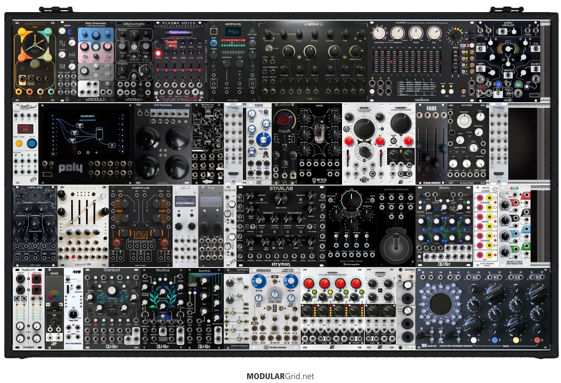Toggle the Ping Pong switch on Black Stereo Delay
Screen dimensions: 561x383
click(x=331, y=201)
